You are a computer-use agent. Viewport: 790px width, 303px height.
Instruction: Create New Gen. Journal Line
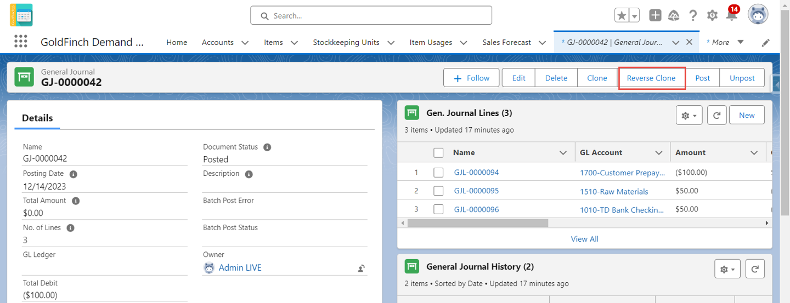point(747,115)
